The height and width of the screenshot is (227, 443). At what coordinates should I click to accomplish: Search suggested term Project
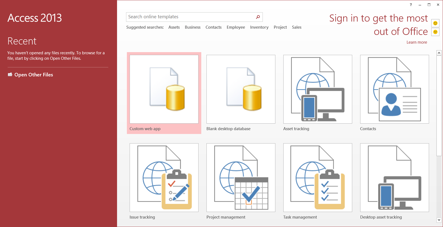pos(280,27)
